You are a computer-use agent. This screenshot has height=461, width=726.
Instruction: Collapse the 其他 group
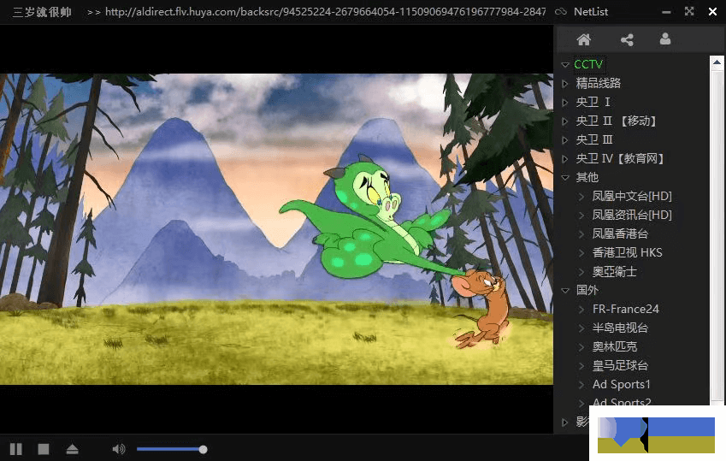pyautogui.click(x=565, y=177)
